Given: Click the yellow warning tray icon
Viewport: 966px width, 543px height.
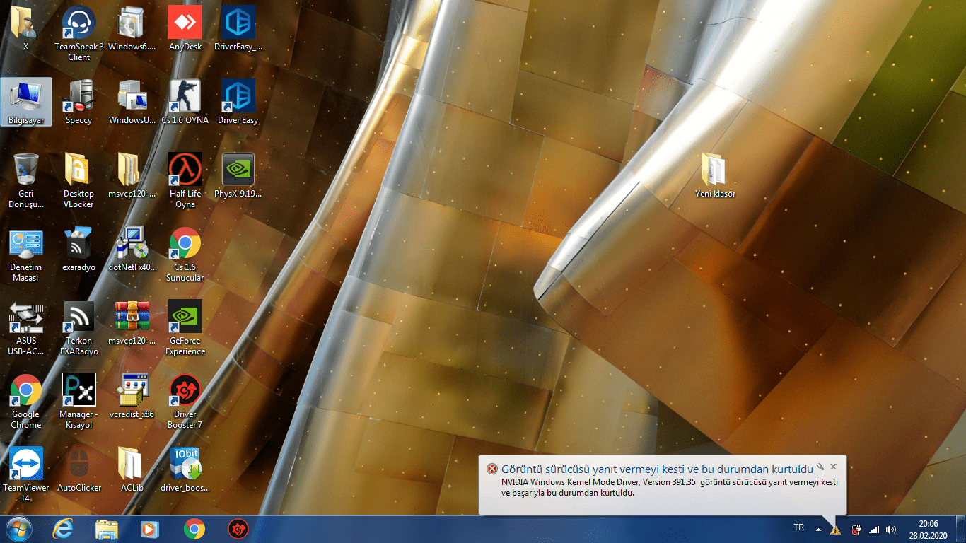Looking at the screenshot, I should (x=835, y=529).
